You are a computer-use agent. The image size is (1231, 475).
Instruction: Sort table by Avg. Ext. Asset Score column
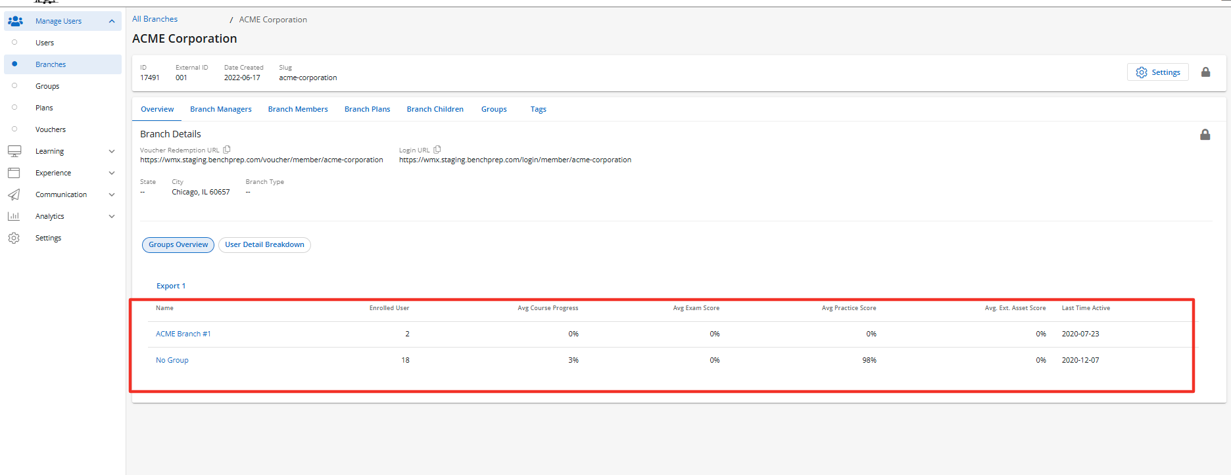click(x=1015, y=308)
